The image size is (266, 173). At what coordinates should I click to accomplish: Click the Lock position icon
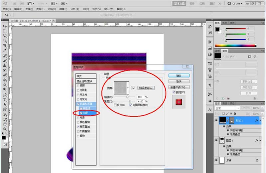pos(231,113)
